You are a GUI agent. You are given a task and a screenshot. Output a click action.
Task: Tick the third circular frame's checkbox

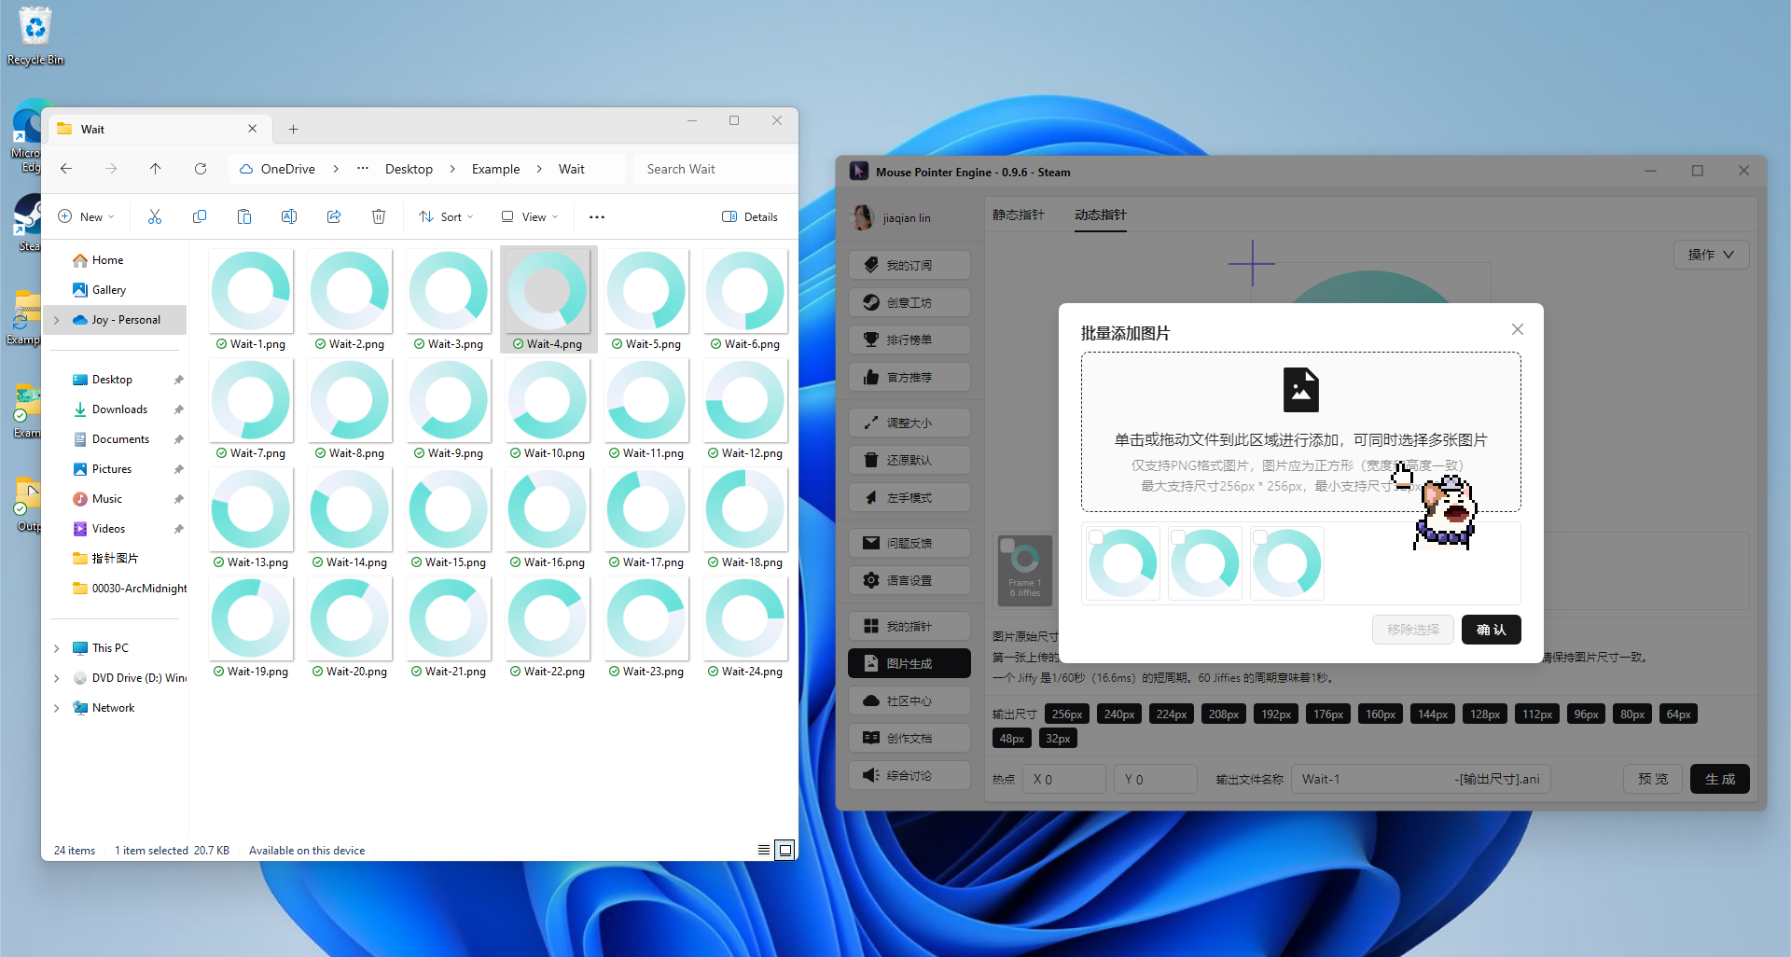pos(1259,537)
